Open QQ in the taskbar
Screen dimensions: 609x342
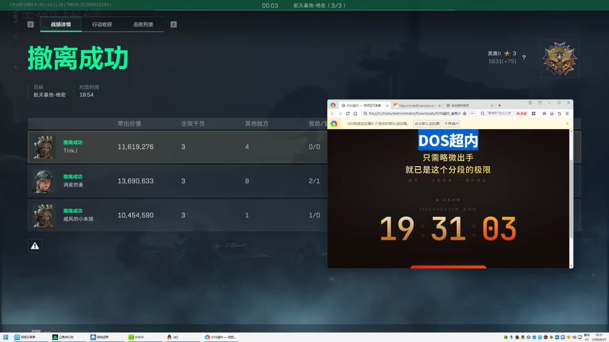pyautogui.click(x=184, y=337)
